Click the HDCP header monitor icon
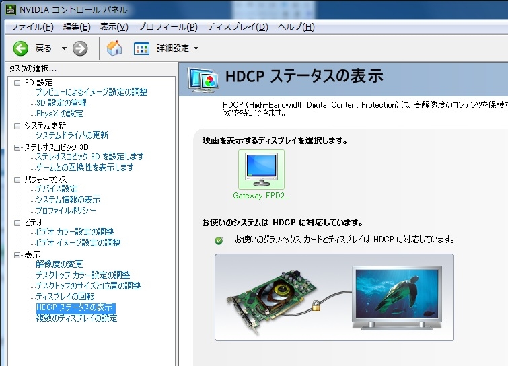508x366 pixels. click(203, 79)
